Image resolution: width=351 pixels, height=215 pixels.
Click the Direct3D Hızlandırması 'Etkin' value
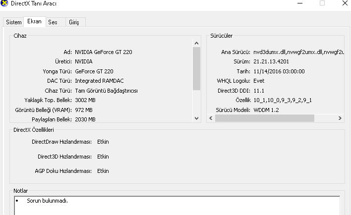point(103,157)
